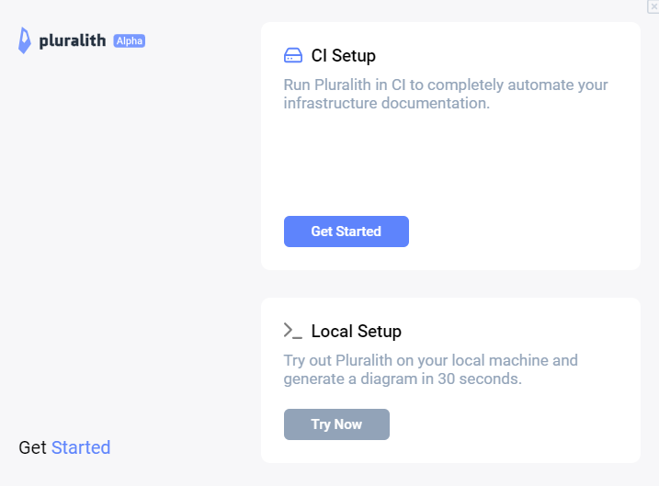This screenshot has height=486, width=659.
Task: Click empty space beside Try Now in the Local Setup card
Action: point(505,424)
